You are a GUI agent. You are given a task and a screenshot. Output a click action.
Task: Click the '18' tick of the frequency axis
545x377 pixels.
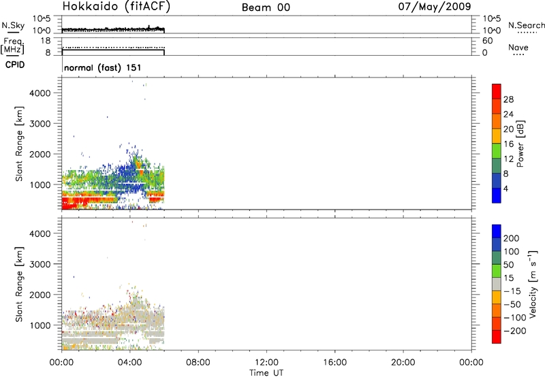pos(46,41)
